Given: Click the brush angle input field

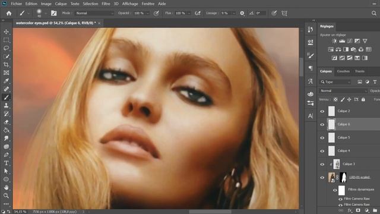Looking at the screenshot, I should [x=261, y=13].
